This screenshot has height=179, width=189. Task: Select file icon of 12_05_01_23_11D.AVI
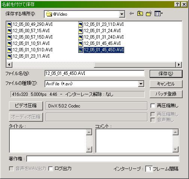(80, 24)
